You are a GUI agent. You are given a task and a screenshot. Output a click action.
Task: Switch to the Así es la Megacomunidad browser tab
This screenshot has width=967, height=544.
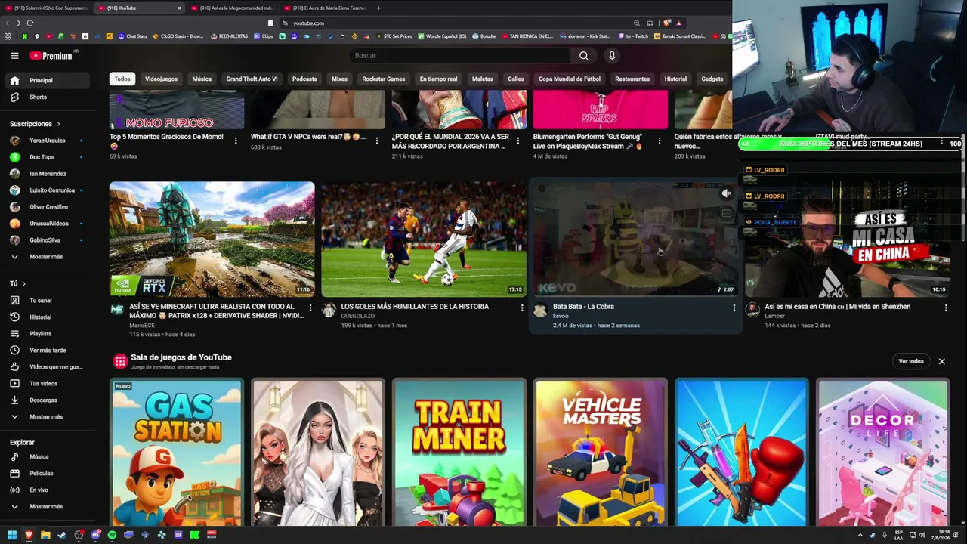point(234,8)
